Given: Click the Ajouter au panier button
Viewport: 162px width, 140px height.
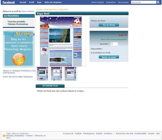Looking at the screenshot, I should (109, 57).
